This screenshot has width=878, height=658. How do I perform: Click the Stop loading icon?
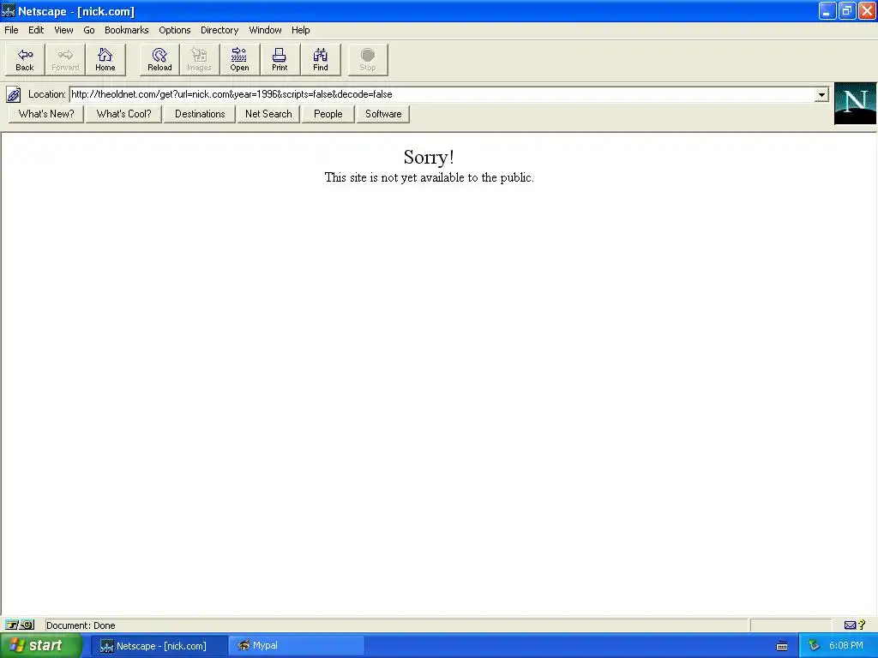[368, 59]
